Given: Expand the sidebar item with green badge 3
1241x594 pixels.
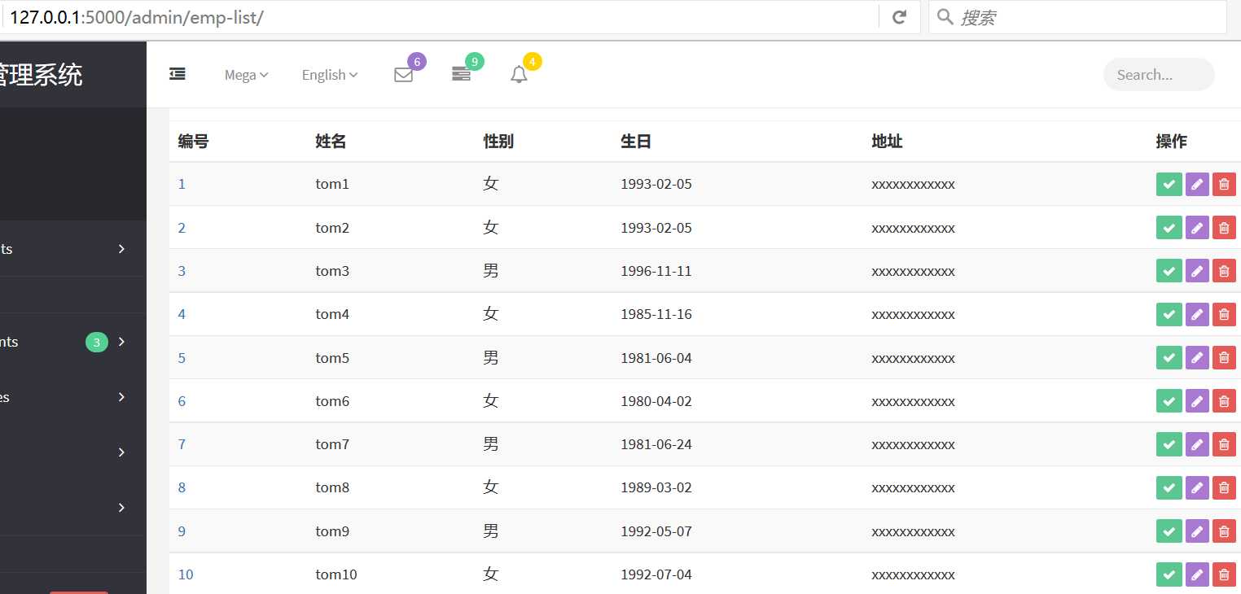Looking at the screenshot, I should pos(73,342).
